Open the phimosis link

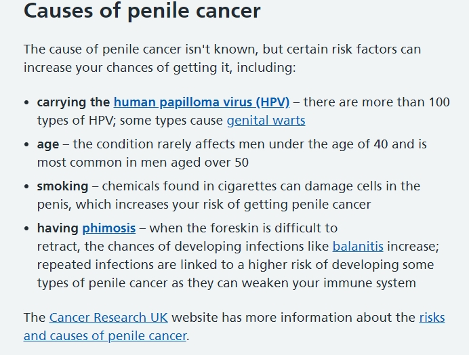[x=109, y=228]
